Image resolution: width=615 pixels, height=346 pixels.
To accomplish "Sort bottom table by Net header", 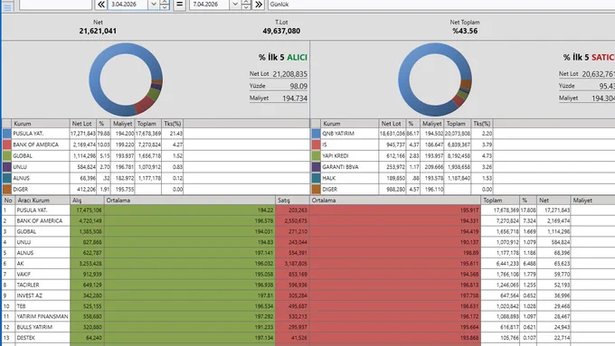I will tap(553, 201).
